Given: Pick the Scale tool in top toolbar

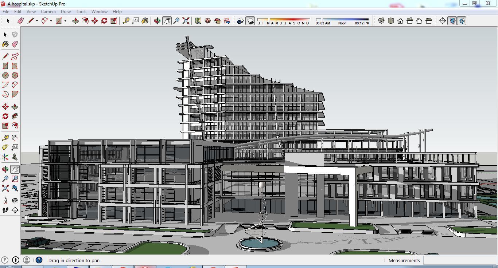Looking at the screenshot, I should tap(114, 21).
